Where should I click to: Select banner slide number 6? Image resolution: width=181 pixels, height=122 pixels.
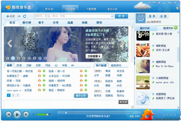point(34,58)
